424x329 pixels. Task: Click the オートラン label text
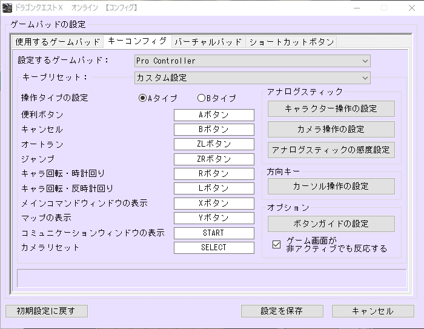(42, 144)
